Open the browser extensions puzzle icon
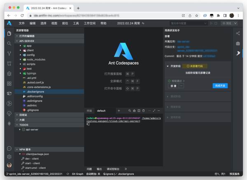Image resolution: width=247 pixels, height=180 pixels. click(x=218, y=16)
